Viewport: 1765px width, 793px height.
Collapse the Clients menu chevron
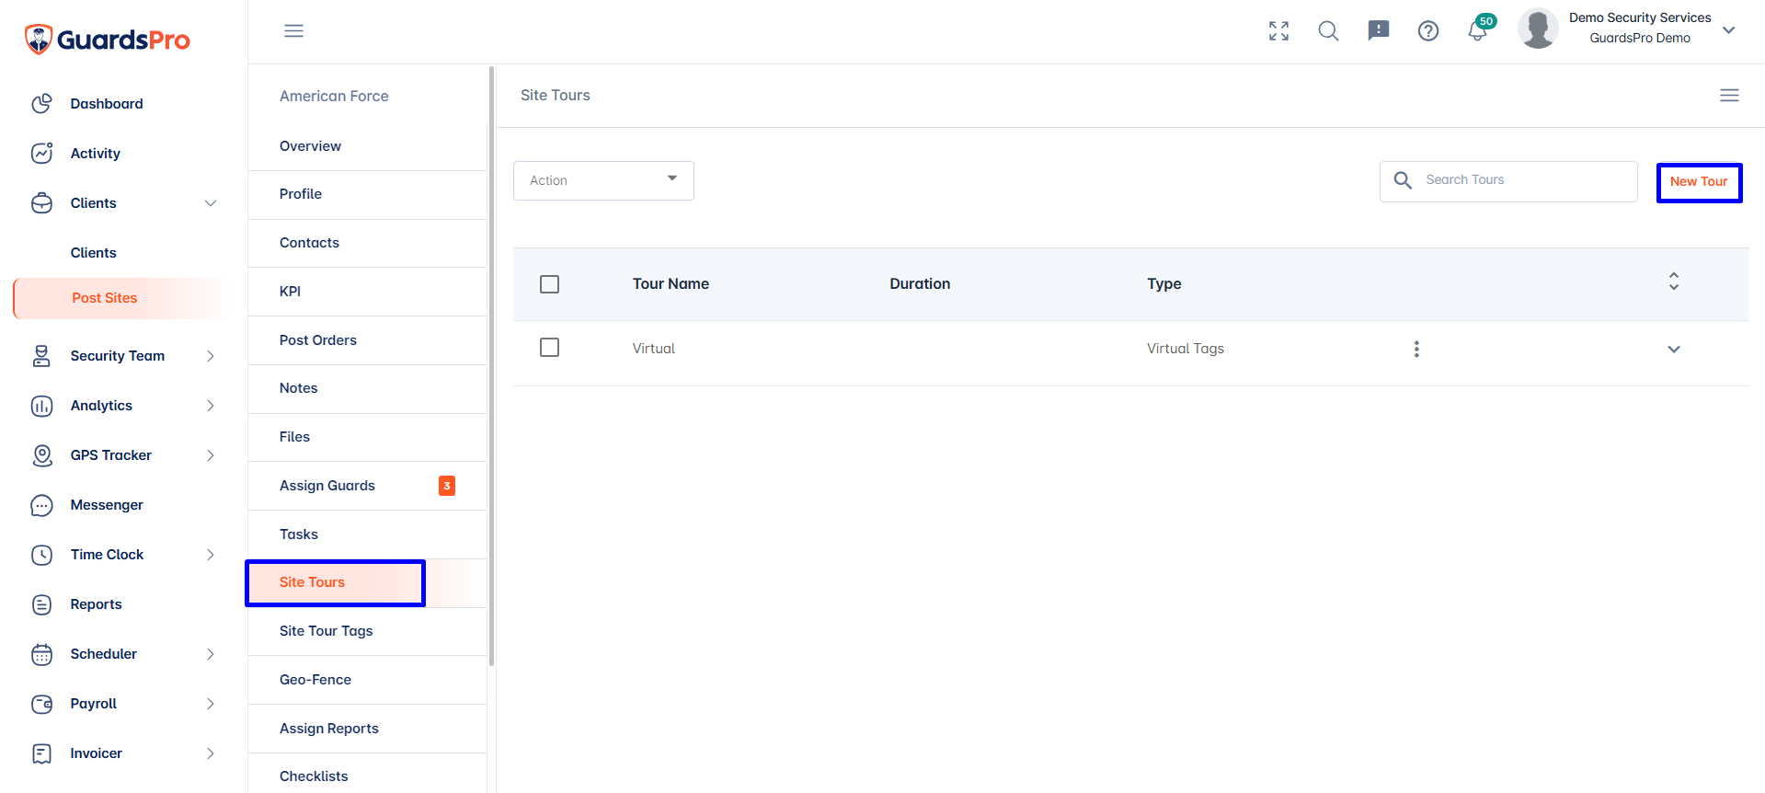pyautogui.click(x=211, y=203)
